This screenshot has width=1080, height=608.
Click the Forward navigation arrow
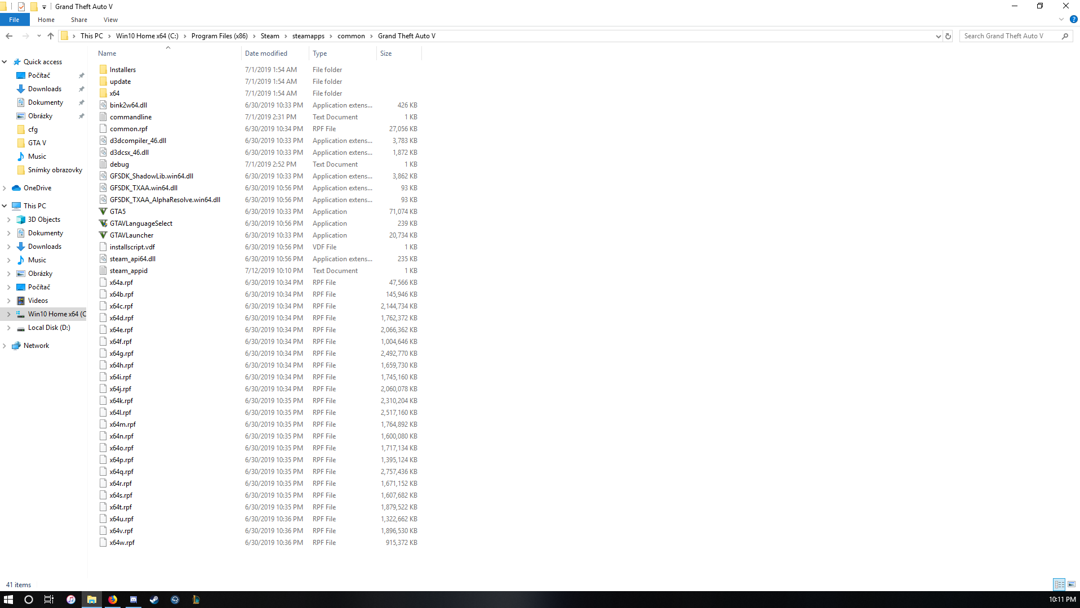pos(25,36)
